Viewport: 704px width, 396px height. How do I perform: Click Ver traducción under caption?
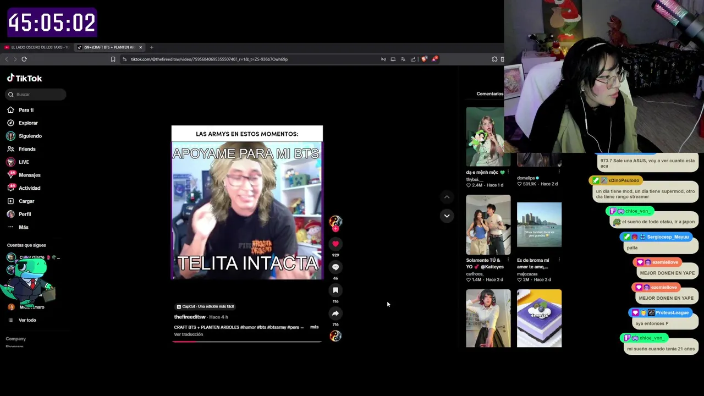click(x=189, y=334)
